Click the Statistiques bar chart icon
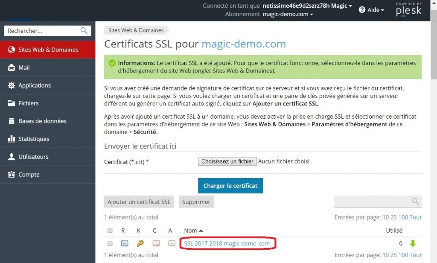This screenshot has height=263, width=437. [12, 139]
